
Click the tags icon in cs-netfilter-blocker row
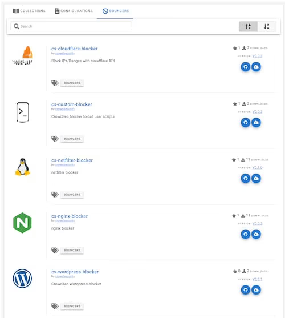tap(55, 195)
